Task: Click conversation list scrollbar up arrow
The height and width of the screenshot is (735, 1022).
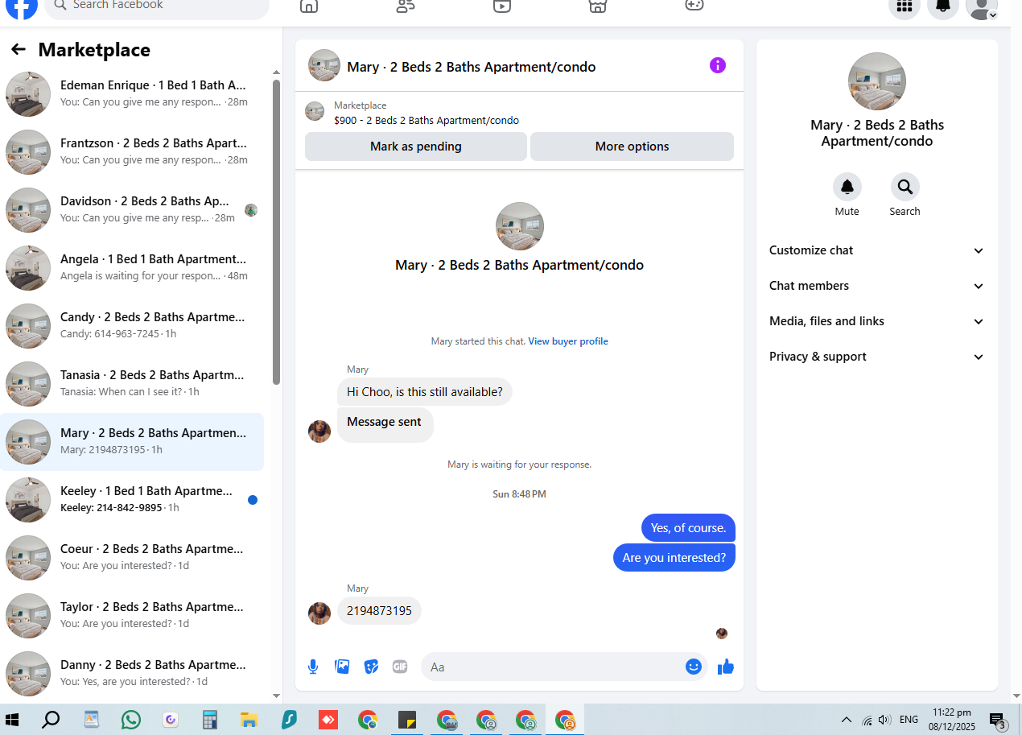Action: click(x=277, y=72)
